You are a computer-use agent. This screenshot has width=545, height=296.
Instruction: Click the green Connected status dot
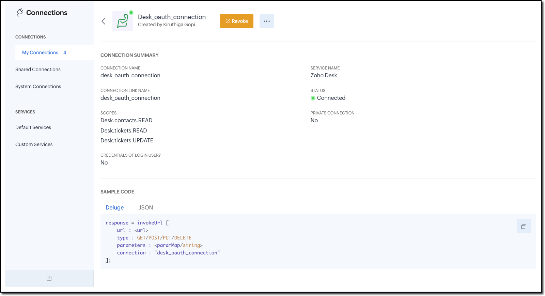click(313, 98)
